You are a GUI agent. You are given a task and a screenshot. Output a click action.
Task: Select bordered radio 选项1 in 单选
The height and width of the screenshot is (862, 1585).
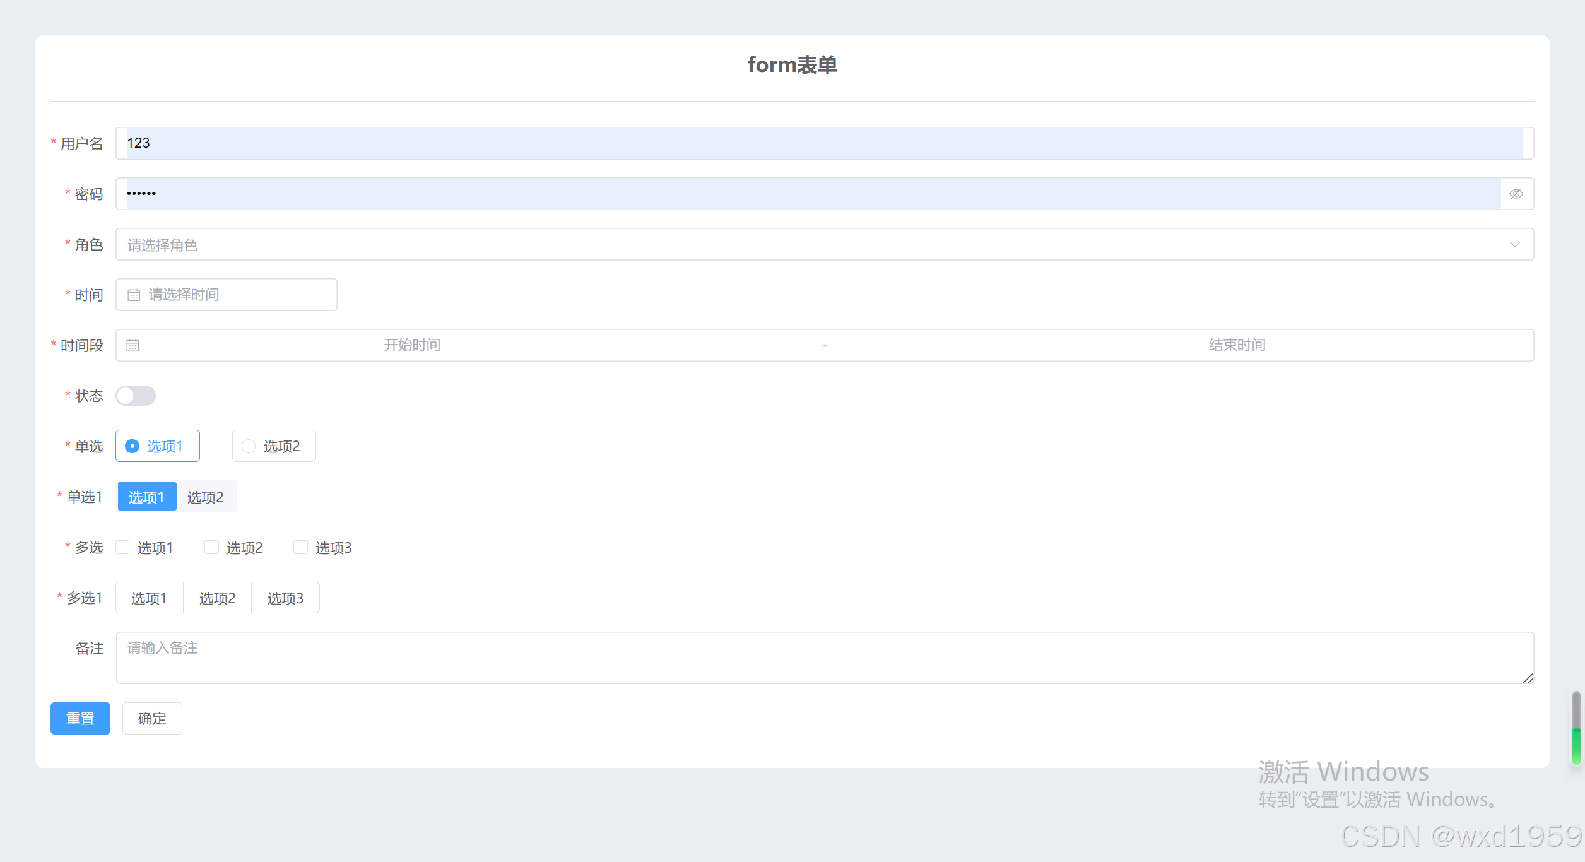coord(157,446)
